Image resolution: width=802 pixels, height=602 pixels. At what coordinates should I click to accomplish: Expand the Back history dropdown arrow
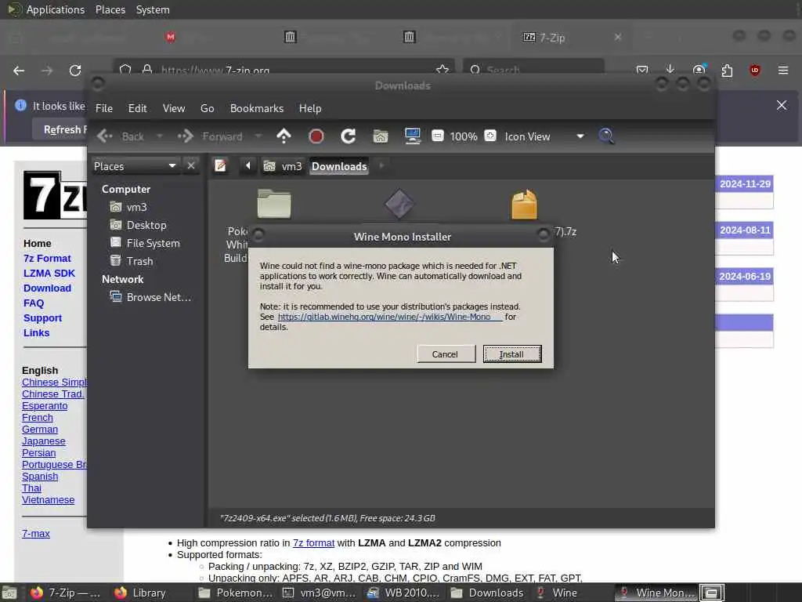coord(160,136)
